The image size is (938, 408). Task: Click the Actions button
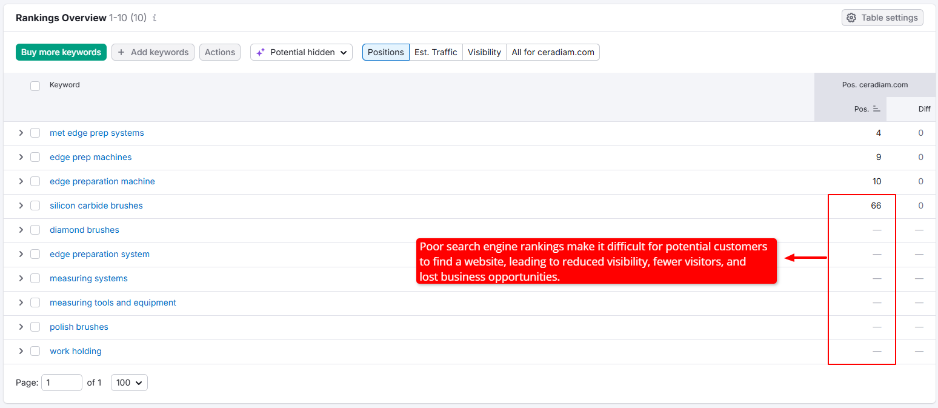coord(219,52)
